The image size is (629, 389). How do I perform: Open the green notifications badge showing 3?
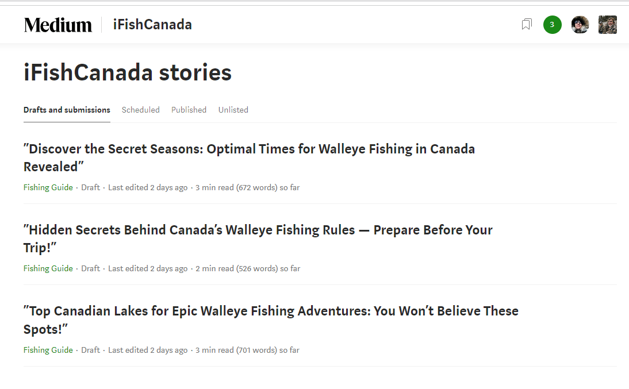[x=552, y=25]
